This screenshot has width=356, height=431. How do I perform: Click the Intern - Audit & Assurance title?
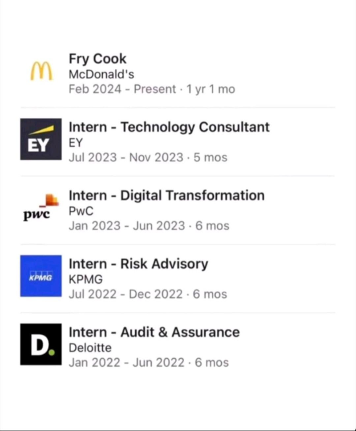click(x=154, y=332)
